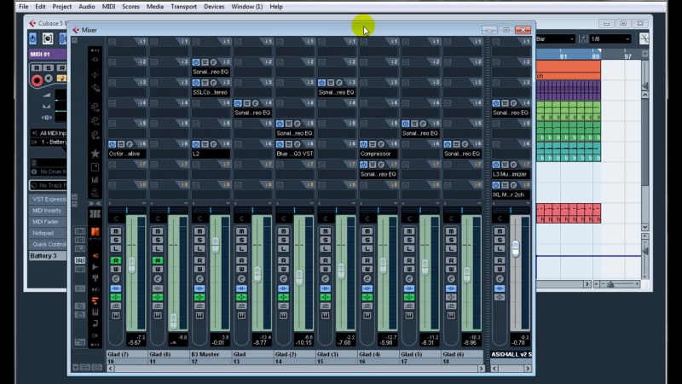Open IXL M...r 2ch insert on output
Viewport: 682px width, 384px height.
[x=510, y=195]
